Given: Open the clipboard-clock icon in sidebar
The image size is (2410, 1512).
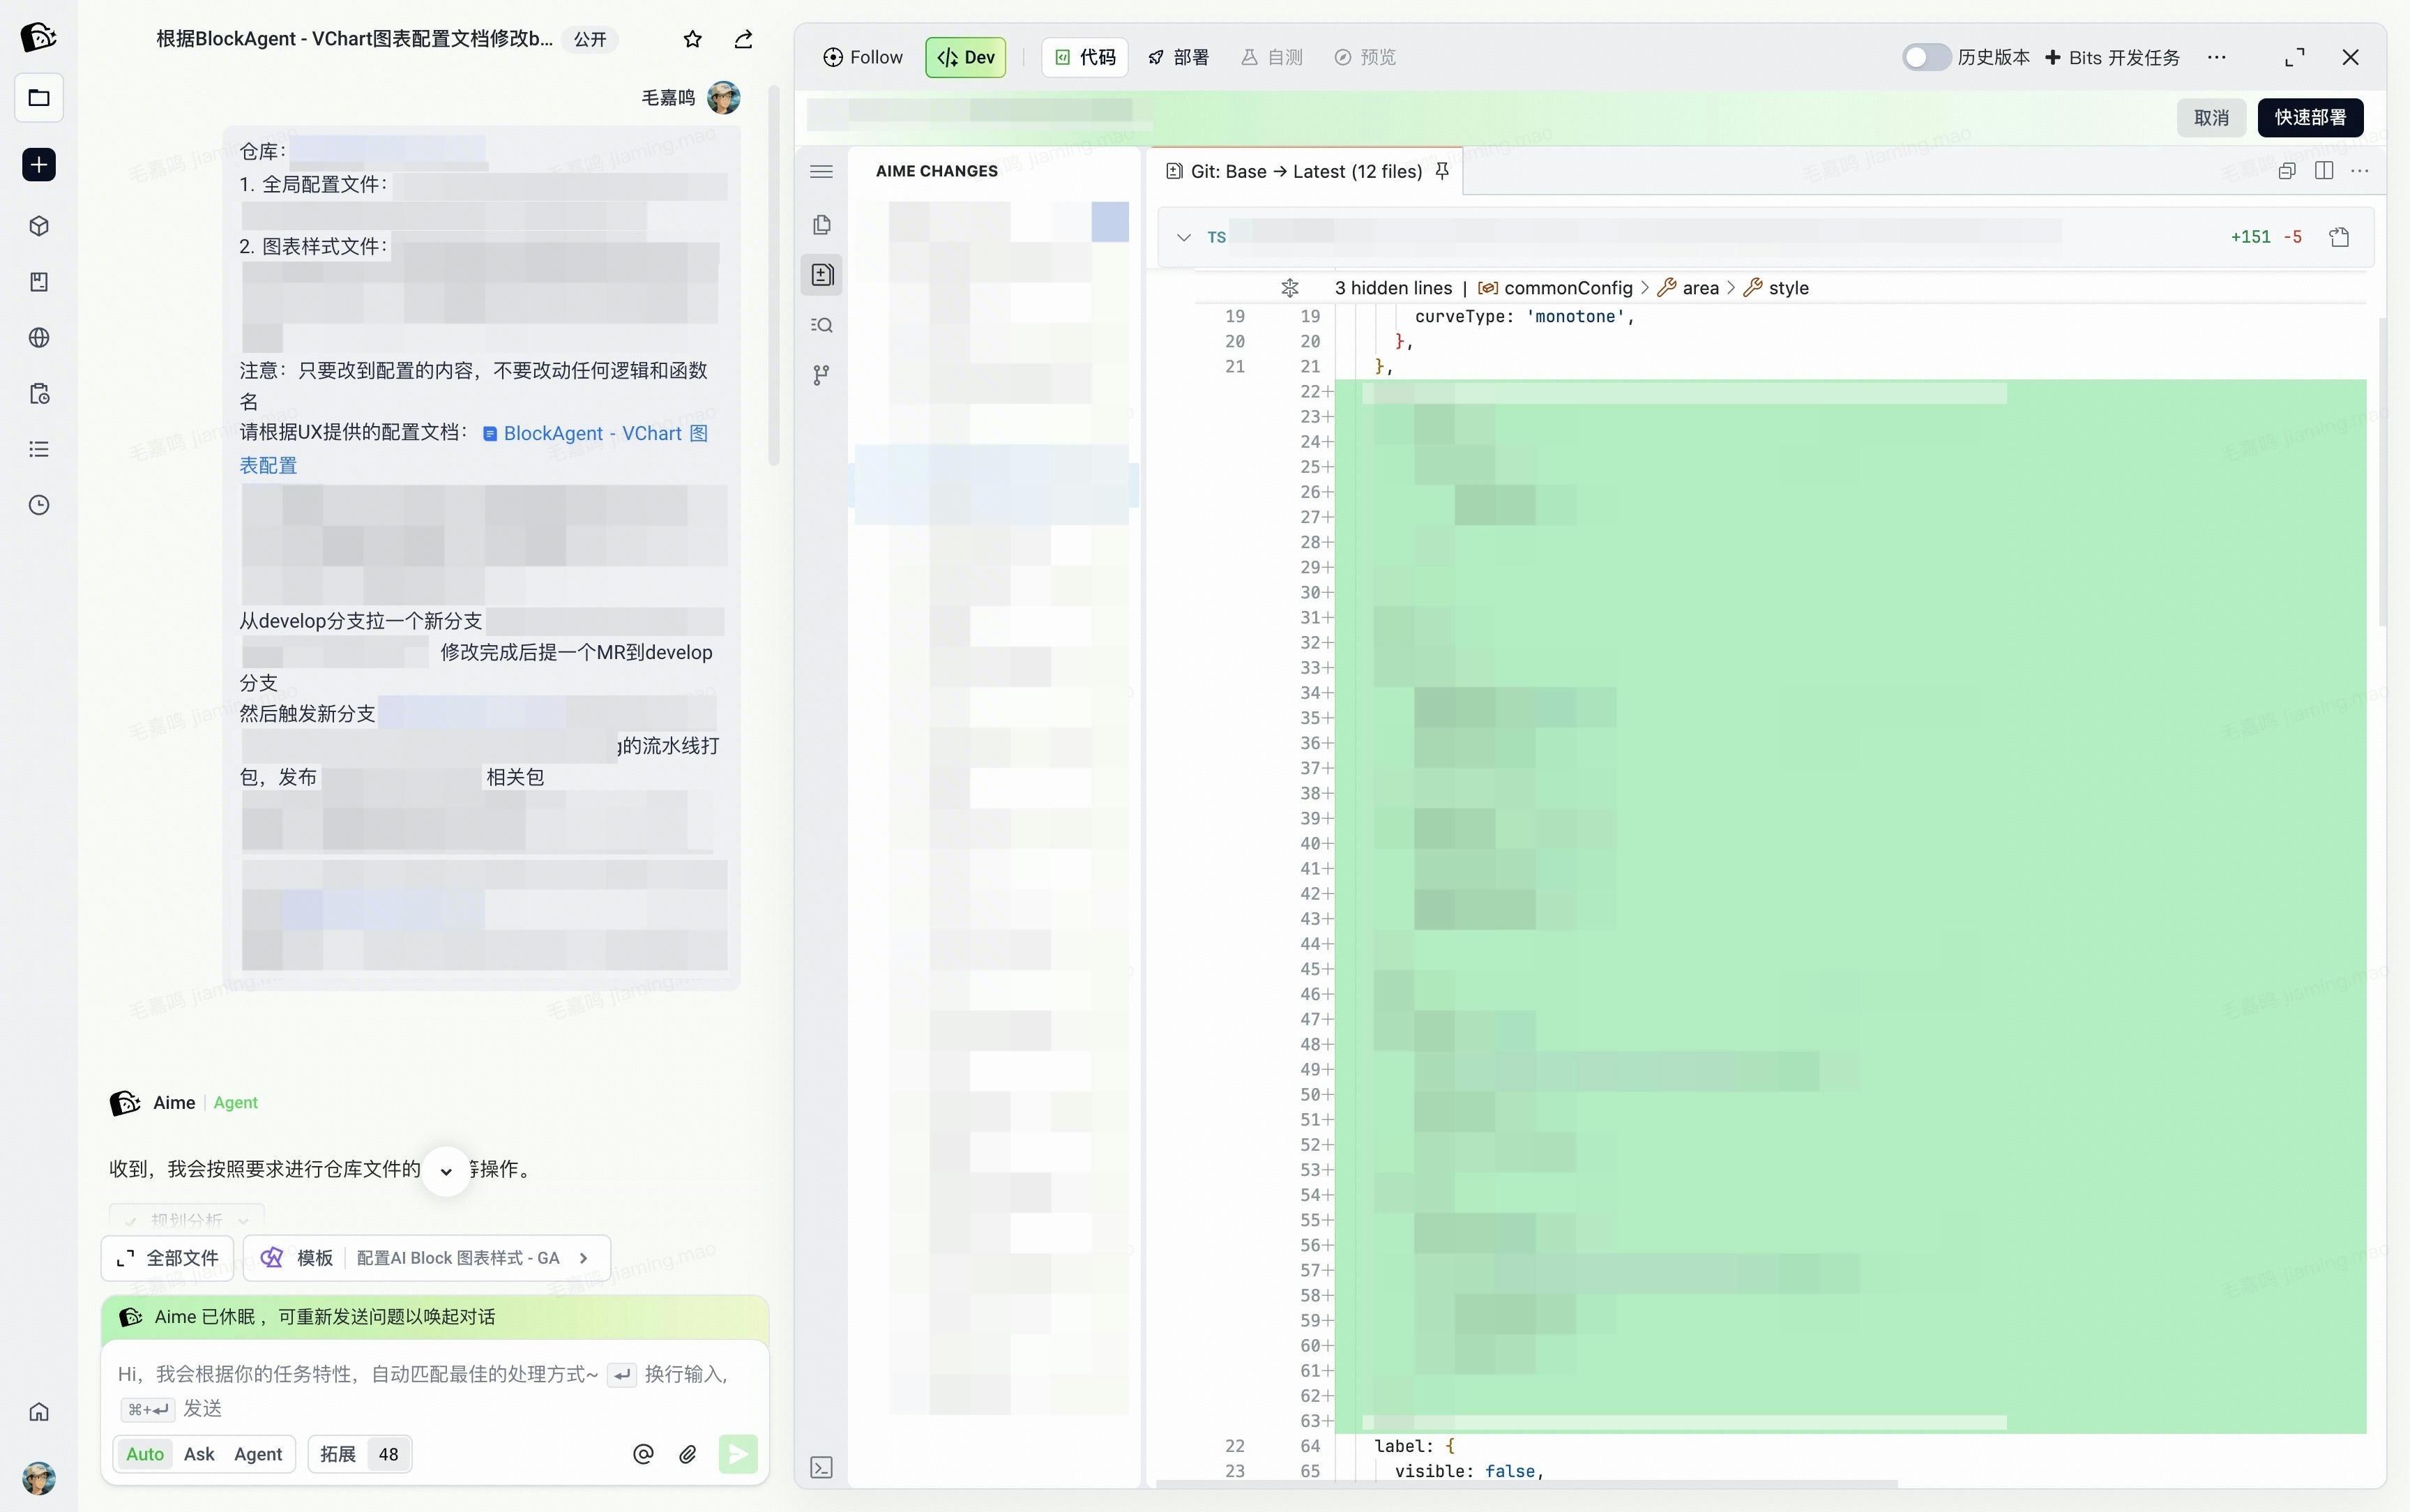Looking at the screenshot, I should click(39, 394).
